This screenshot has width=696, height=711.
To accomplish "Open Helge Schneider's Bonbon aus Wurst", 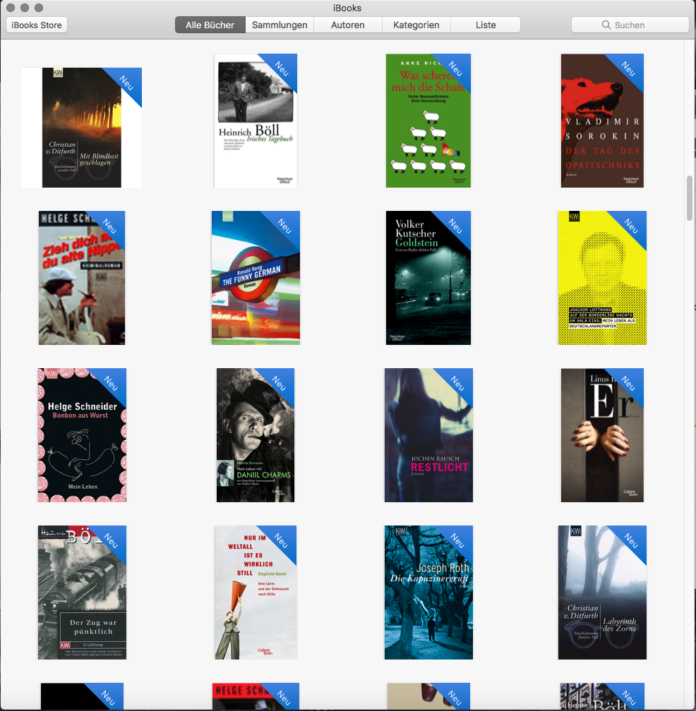I will click(82, 435).
